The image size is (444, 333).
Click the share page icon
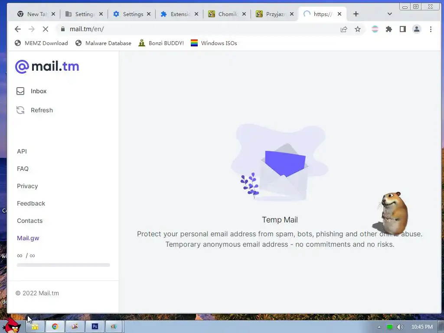tap(344, 29)
